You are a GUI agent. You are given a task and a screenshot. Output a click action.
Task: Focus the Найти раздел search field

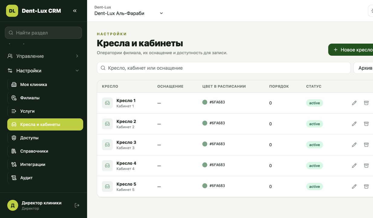pyautogui.click(x=44, y=33)
